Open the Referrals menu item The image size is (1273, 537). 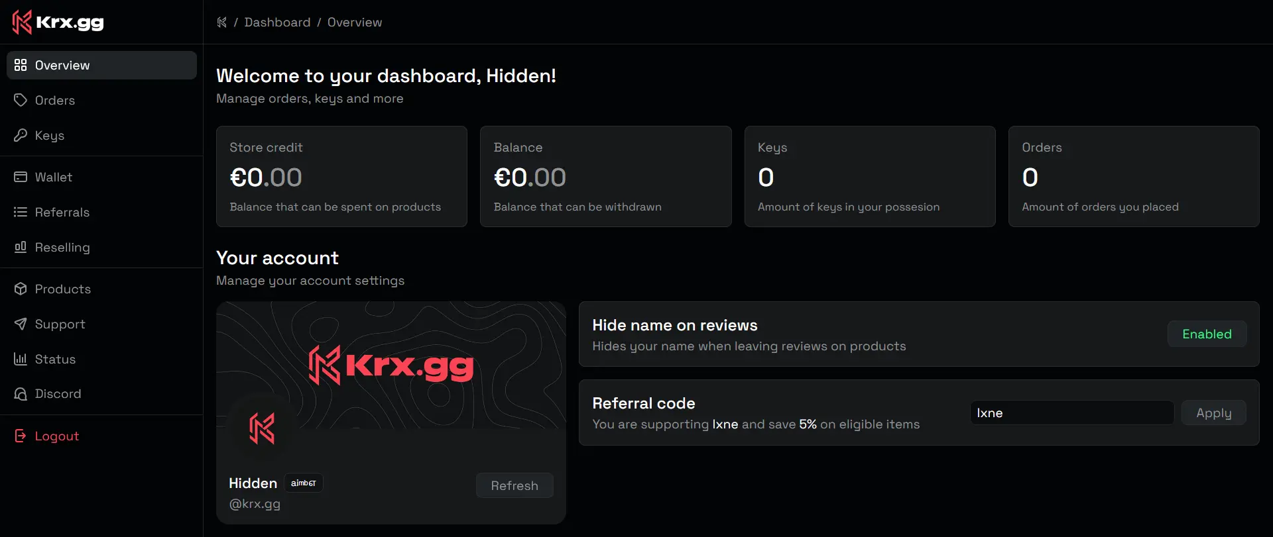62,212
